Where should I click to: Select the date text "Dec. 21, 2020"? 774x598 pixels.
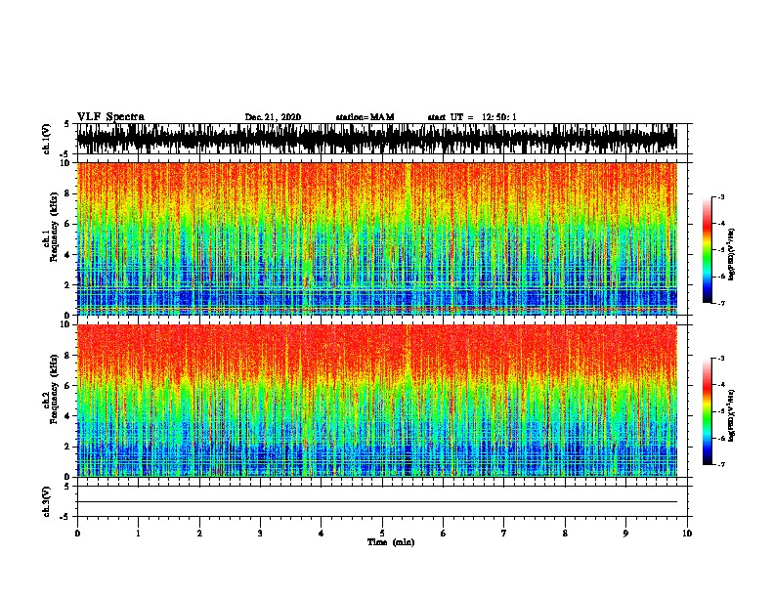coord(273,117)
